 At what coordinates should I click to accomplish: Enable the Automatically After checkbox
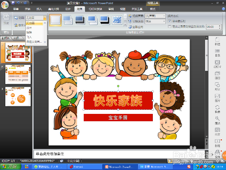[x=170, y=27]
